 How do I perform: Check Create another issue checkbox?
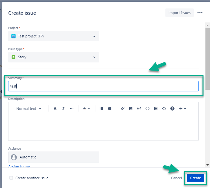tap(11, 178)
